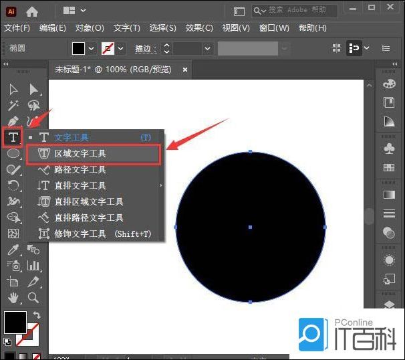Click the tearoff arrow on flyout edge
The image size is (405, 360).
161,185
